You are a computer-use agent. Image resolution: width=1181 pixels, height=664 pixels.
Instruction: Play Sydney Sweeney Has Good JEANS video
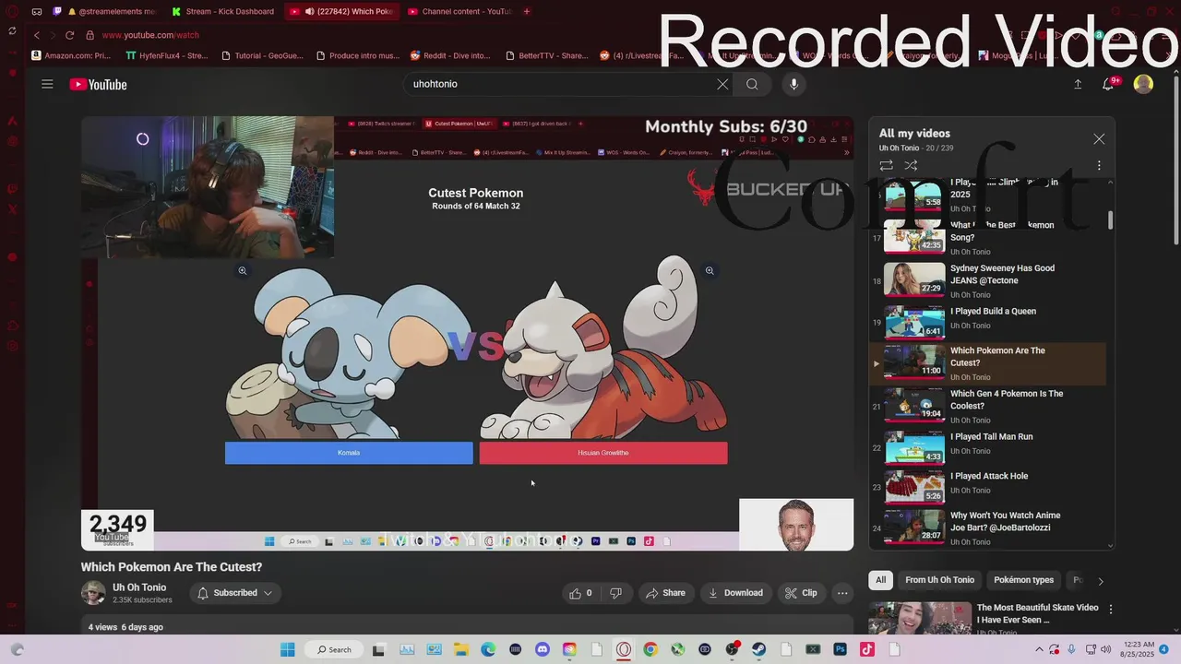pyautogui.click(x=987, y=280)
